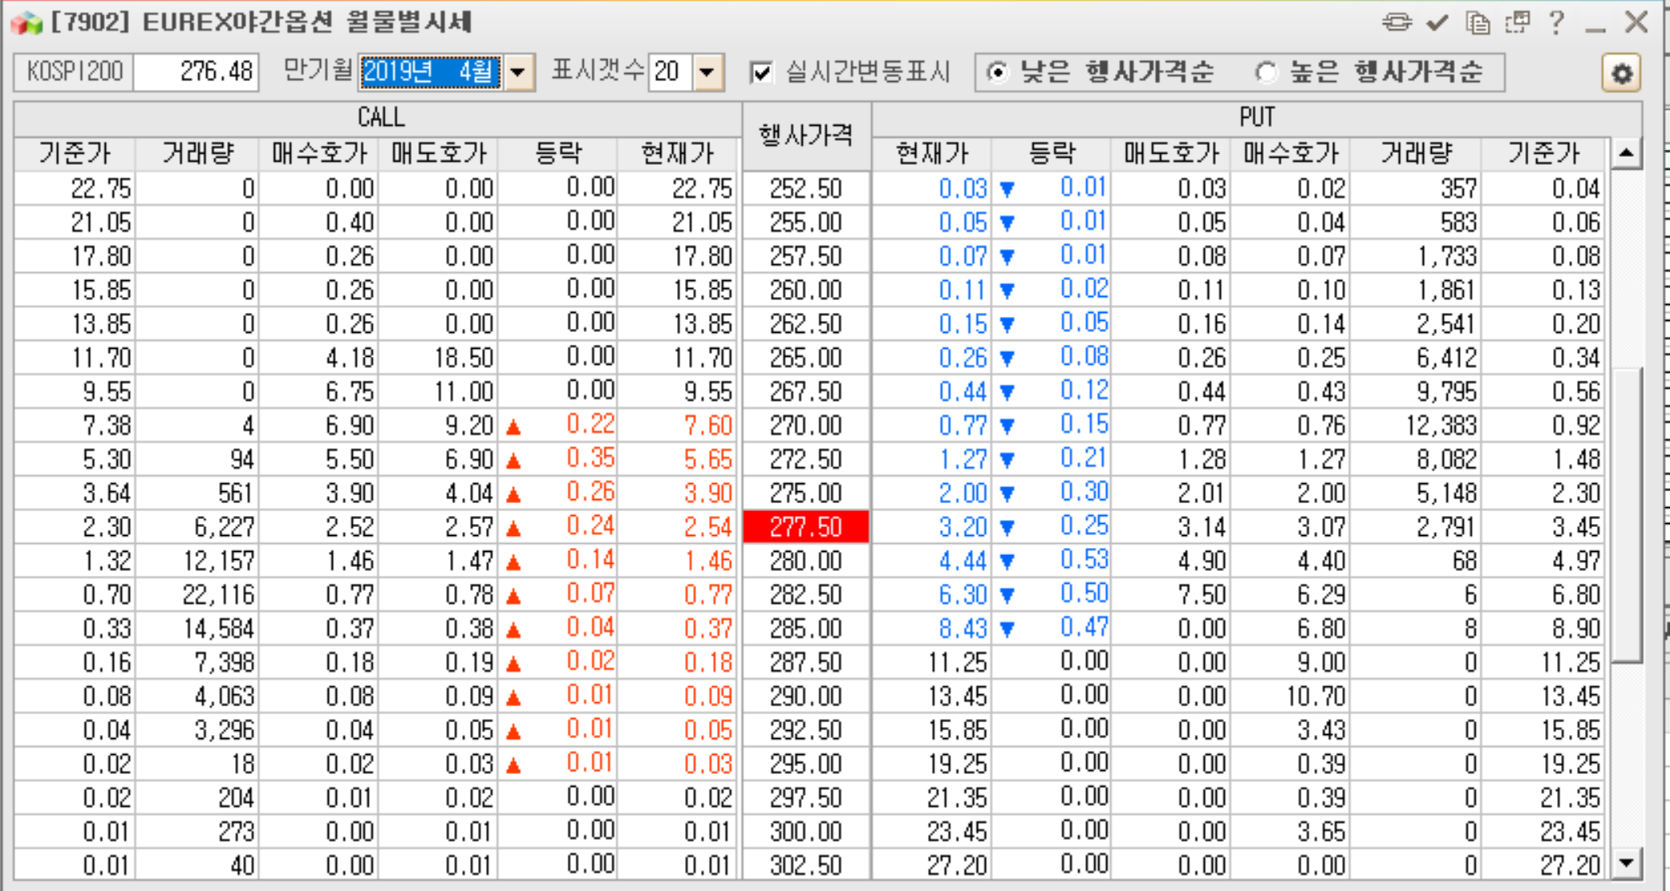Click the detach window icon in title bar
Image resolution: width=1670 pixels, height=891 pixels.
[x=1517, y=21]
